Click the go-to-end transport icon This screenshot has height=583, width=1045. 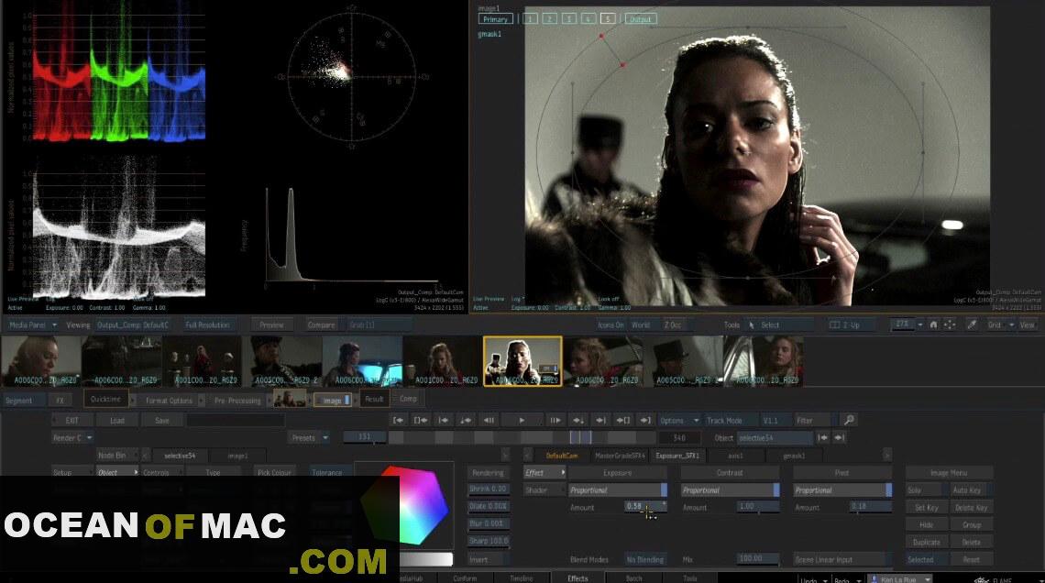(645, 421)
